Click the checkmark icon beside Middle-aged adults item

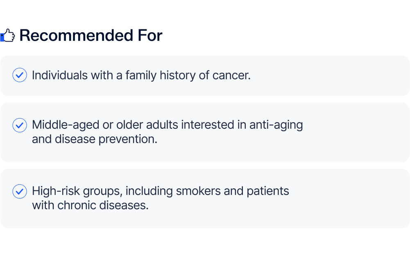point(20,125)
